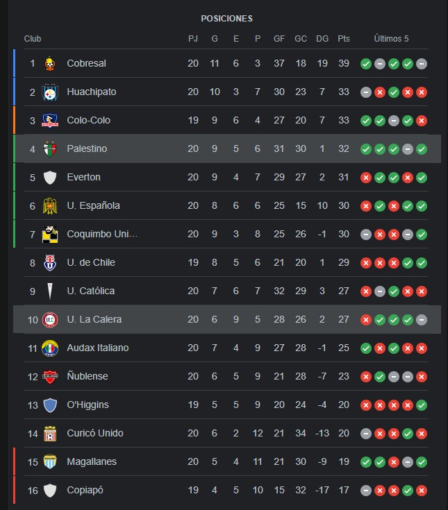Open the Copiapó team name link
448x510 pixels.
tap(85, 491)
